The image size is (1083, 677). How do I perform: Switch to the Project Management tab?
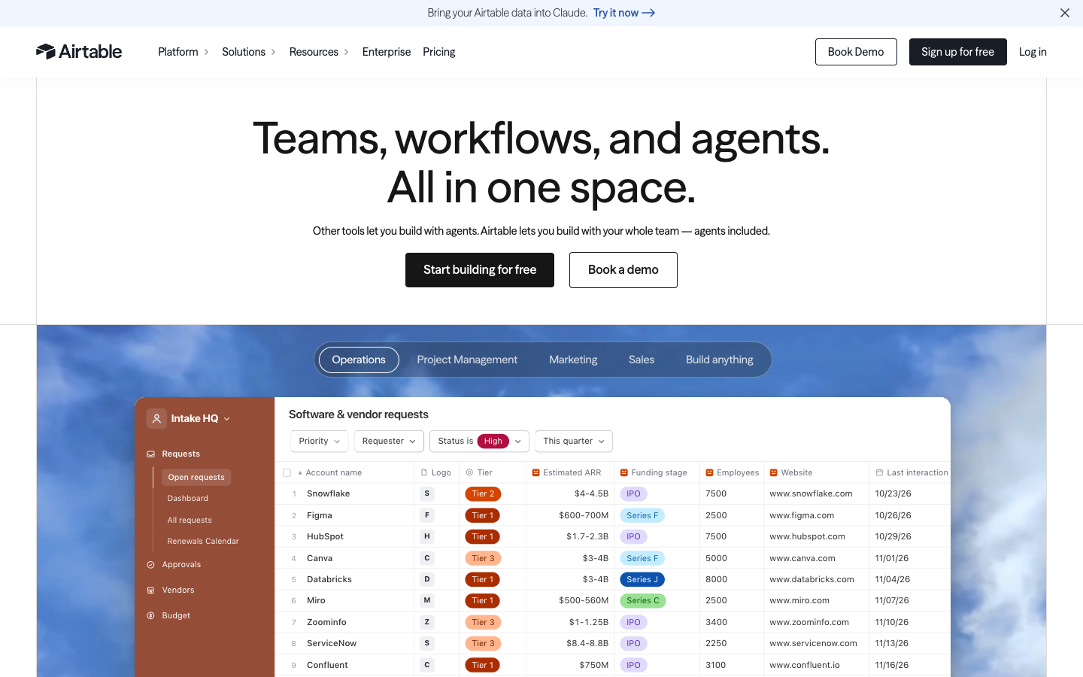pos(467,360)
